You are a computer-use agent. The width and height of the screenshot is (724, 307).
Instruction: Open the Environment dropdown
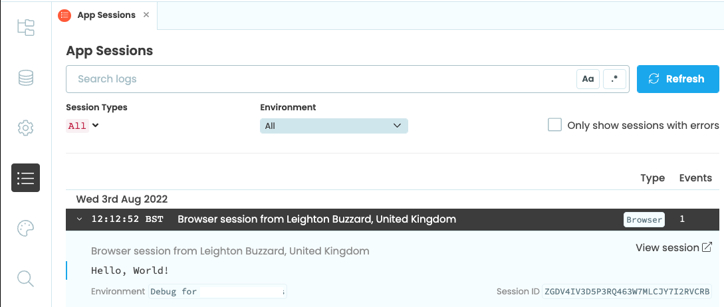pyautogui.click(x=334, y=126)
